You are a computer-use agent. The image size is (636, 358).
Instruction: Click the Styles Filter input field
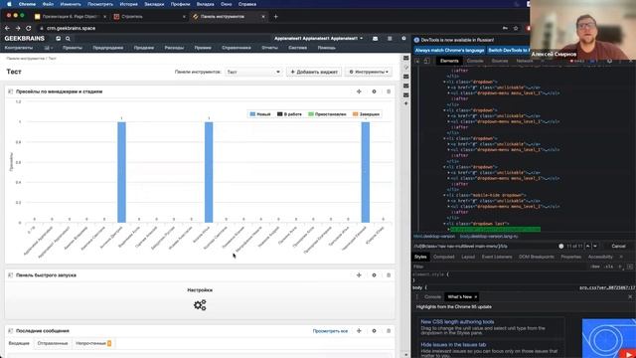point(499,267)
